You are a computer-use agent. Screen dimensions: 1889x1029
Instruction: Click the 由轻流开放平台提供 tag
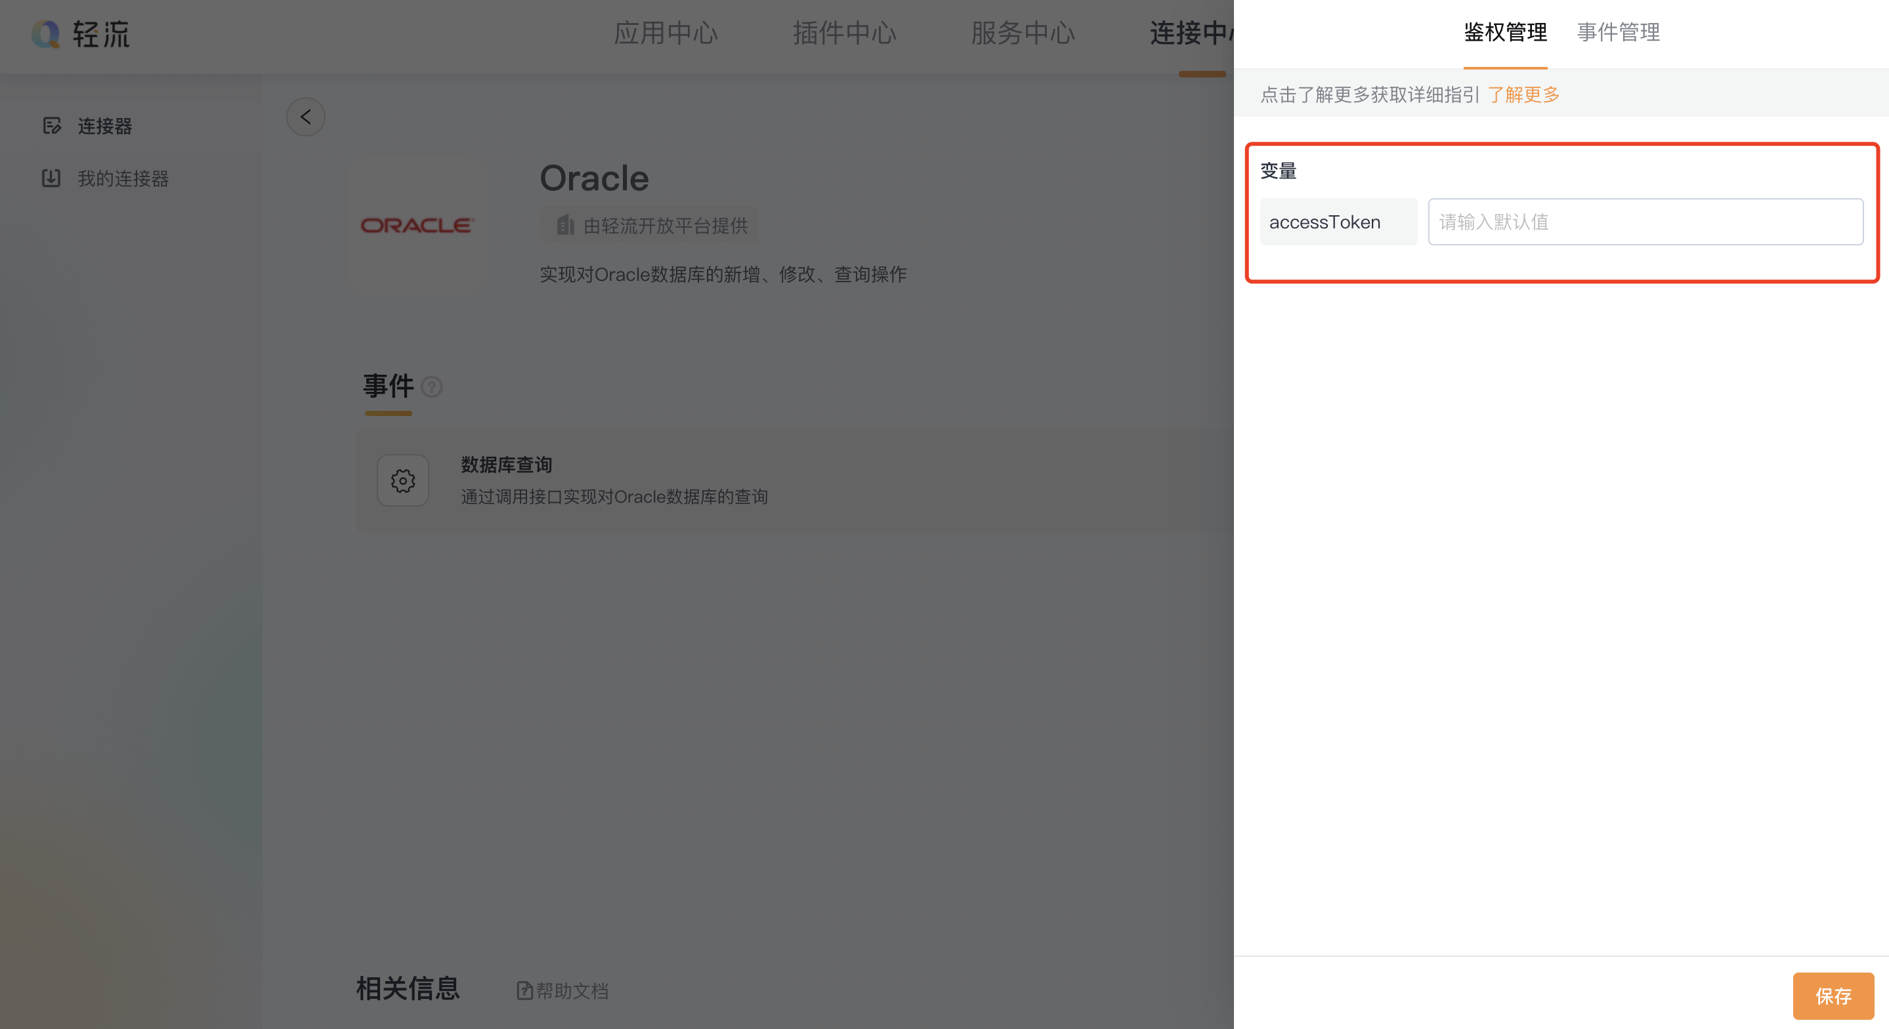pos(650,225)
